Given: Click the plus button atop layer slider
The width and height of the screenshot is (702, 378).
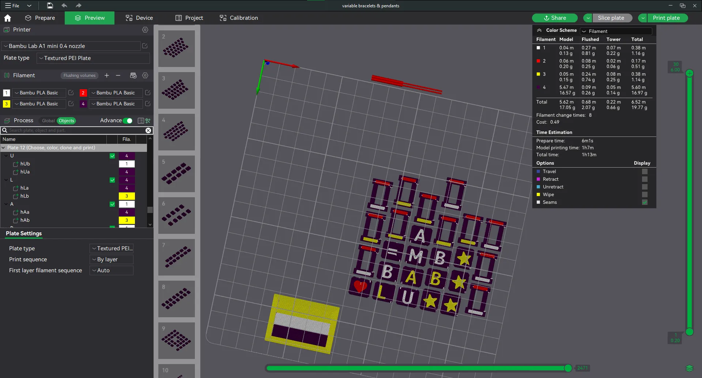Looking at the screenshot, I should click(690, 73).
